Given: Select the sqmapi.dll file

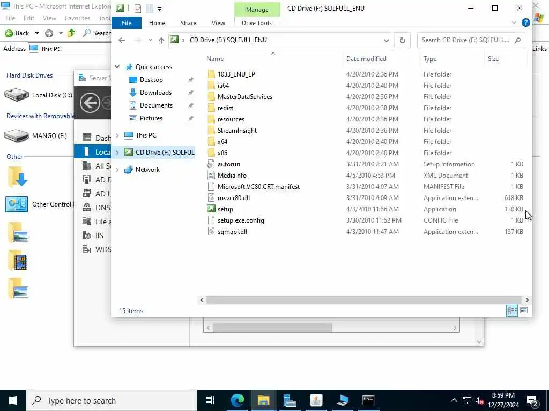Looking at the screenshot, I should tap(232, 231).
